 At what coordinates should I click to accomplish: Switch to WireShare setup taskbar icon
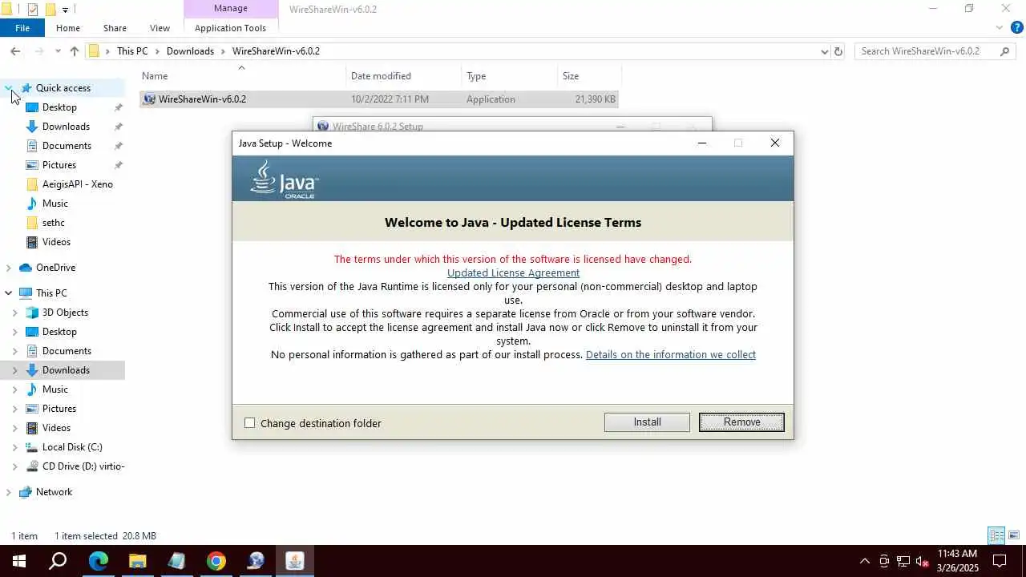pos(256,561)
